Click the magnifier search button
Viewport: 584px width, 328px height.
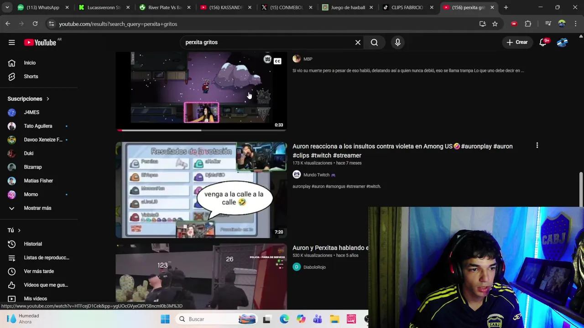click(x=374, y=42)
